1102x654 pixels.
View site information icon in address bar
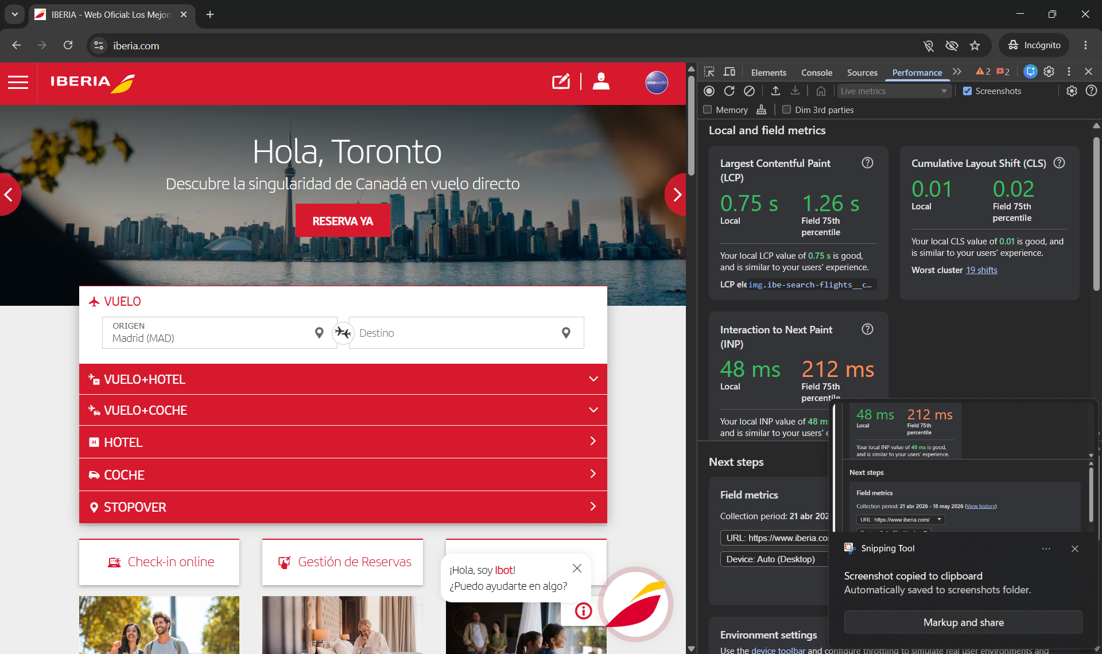click(99, 45)
